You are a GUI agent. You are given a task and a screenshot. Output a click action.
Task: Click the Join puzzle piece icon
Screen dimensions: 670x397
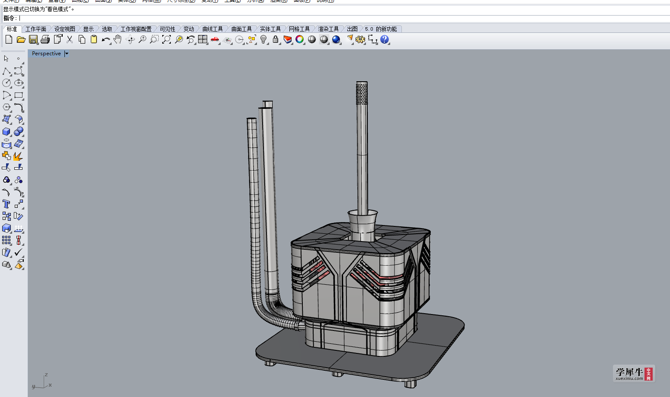coord(6,156)
